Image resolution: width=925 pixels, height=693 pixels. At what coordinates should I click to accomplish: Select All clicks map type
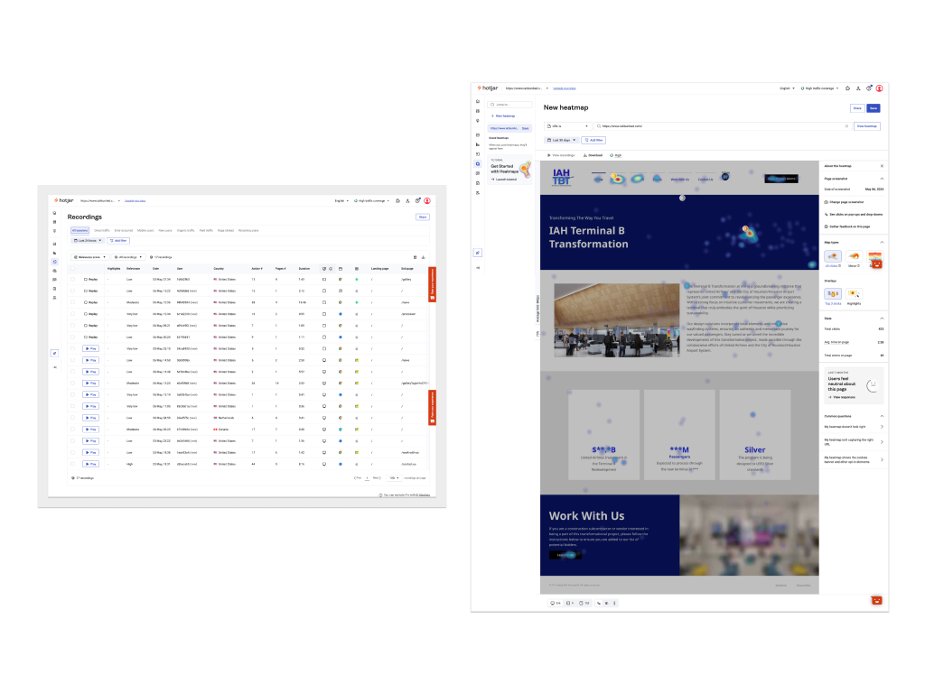click(x=833, y=256)
